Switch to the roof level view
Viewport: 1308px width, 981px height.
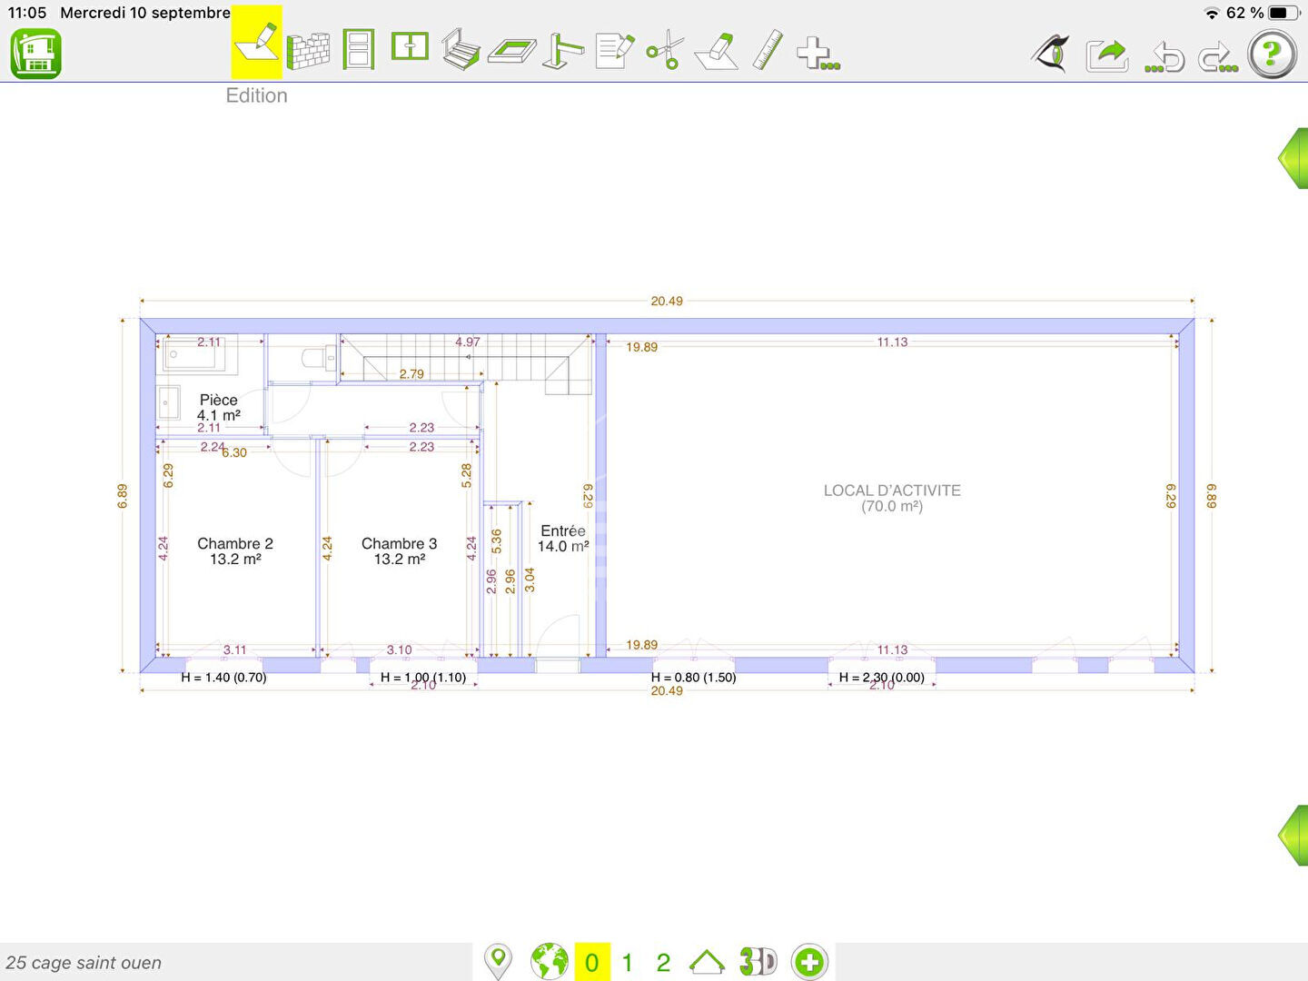[707, 962]
